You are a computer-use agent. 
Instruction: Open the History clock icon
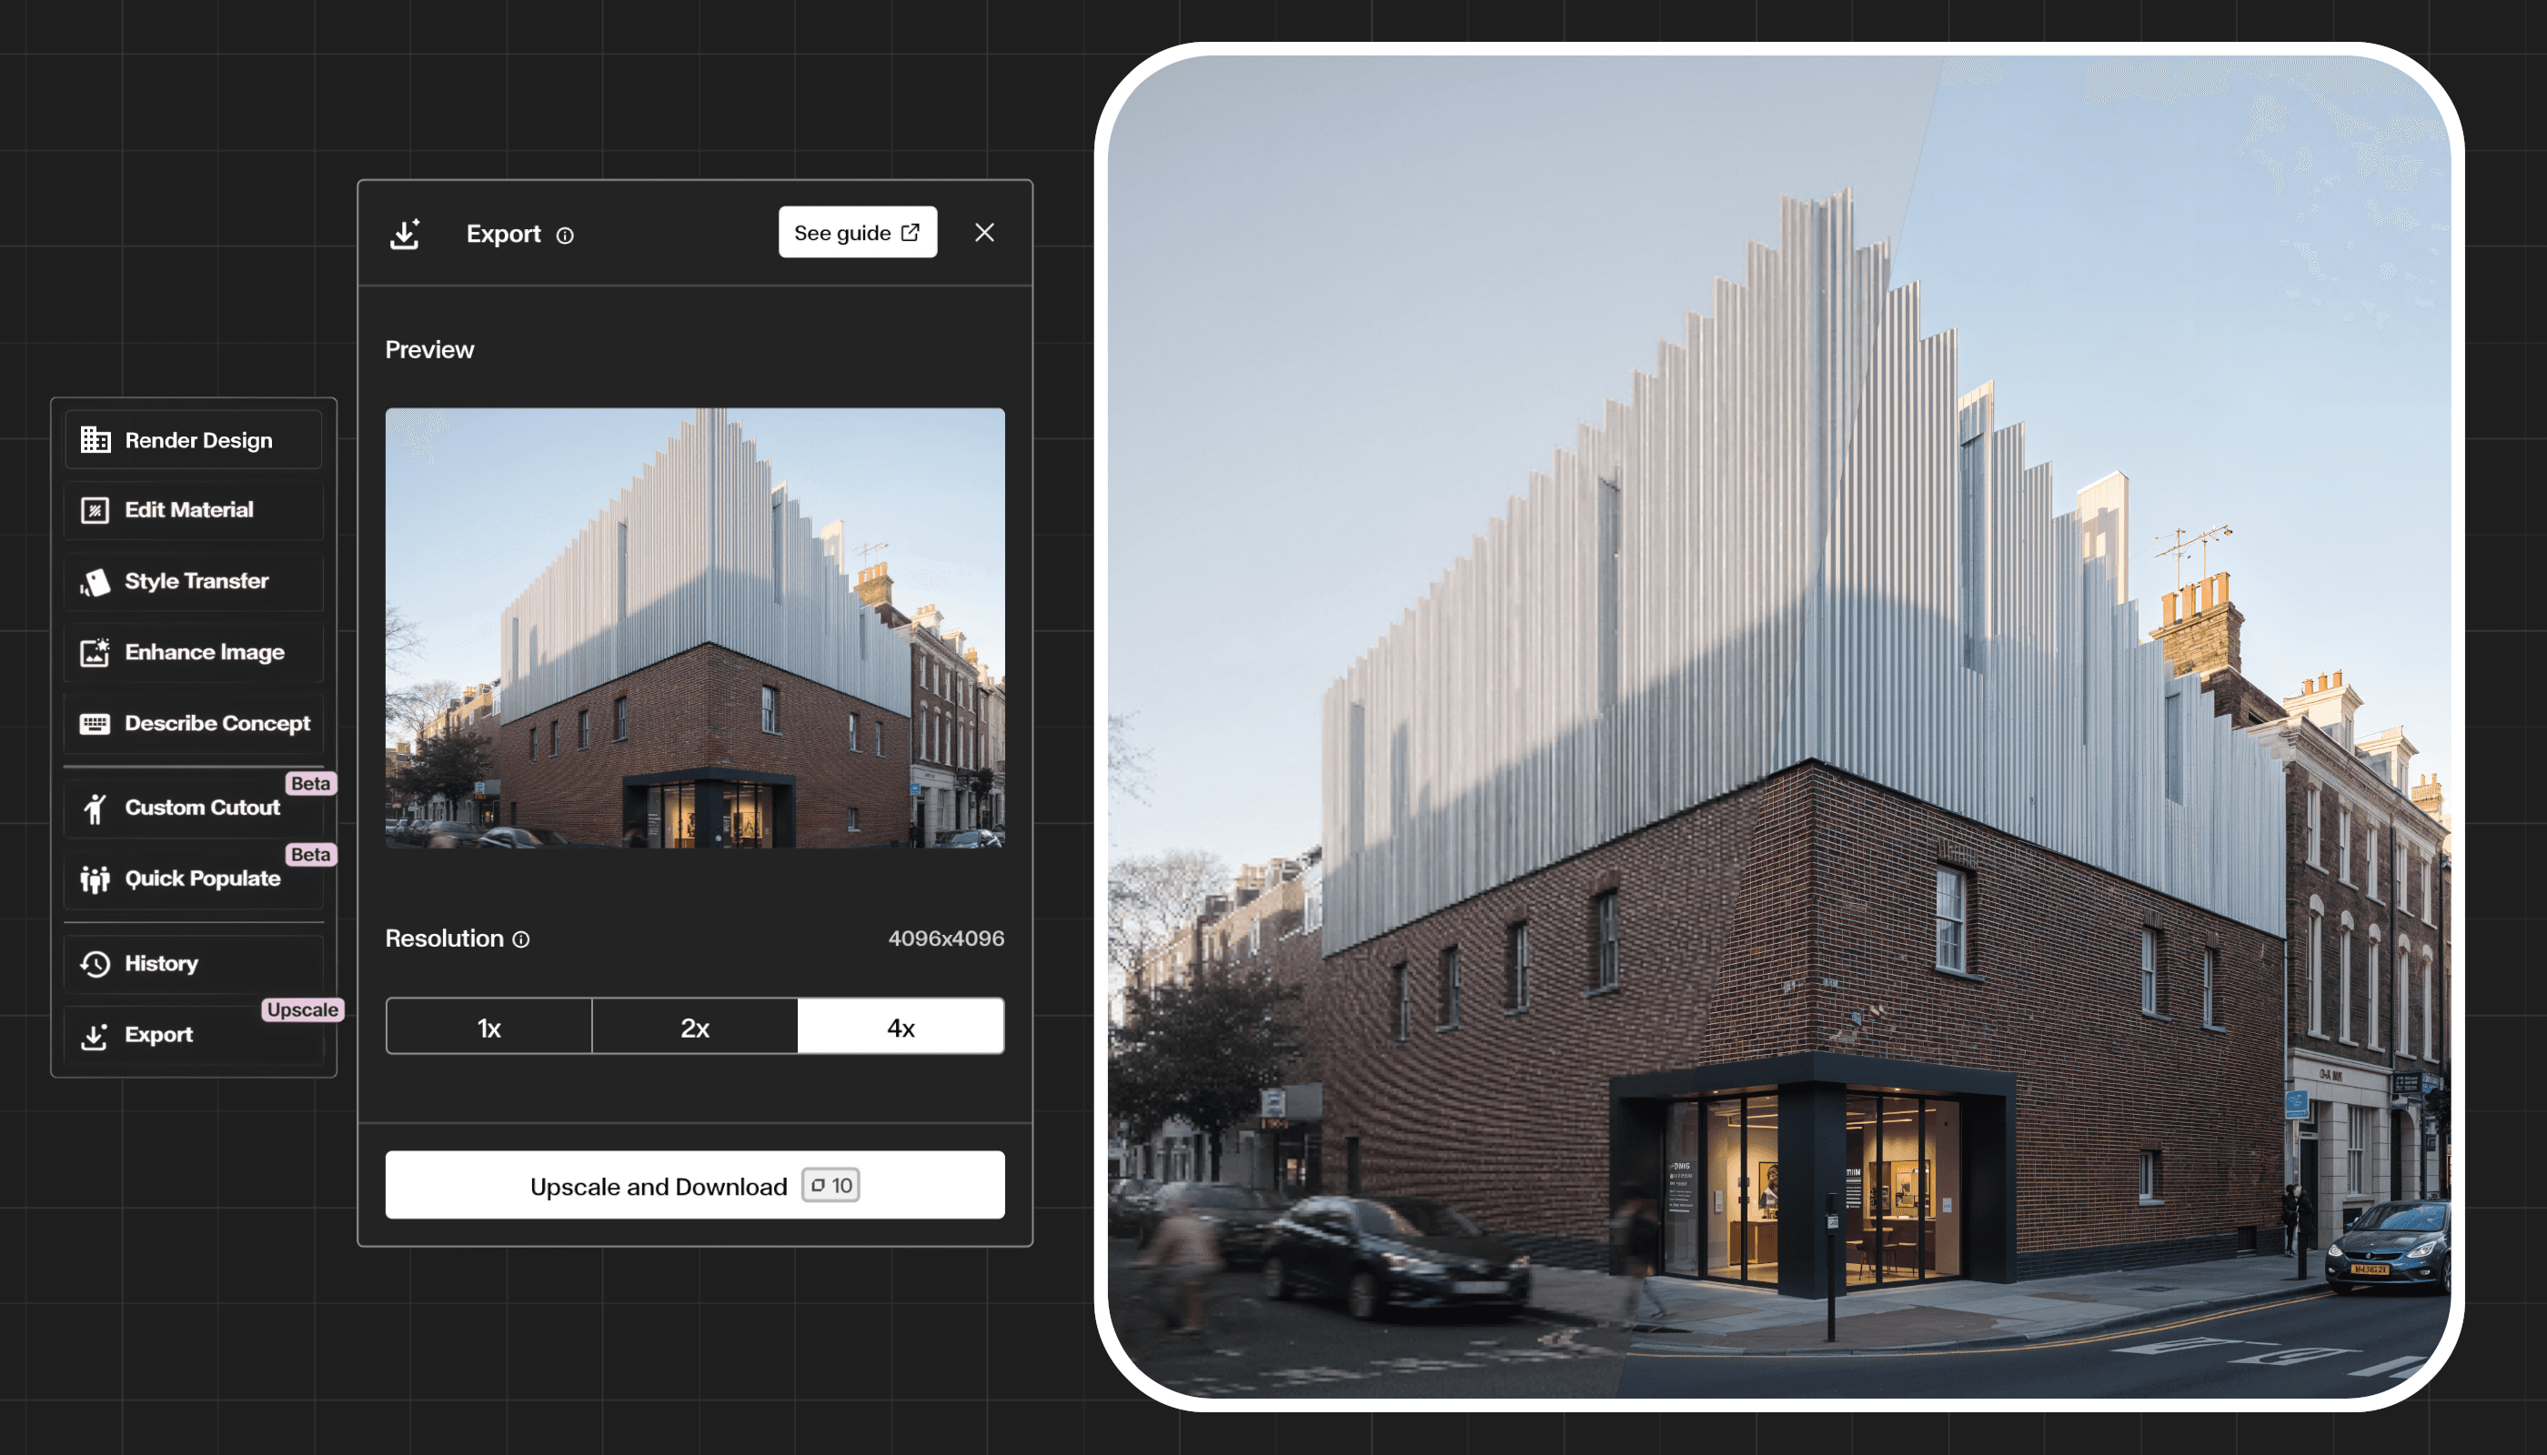95,963
